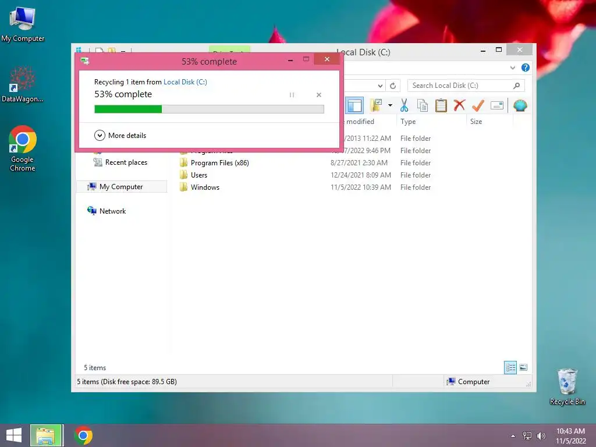Click the orange checkmark toolbar icon
Viewport: 596px width, 447px height.
(x=478, y=105)
